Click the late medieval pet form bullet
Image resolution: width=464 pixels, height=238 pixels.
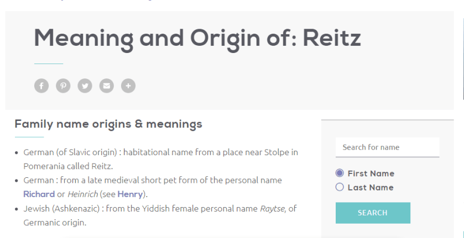coord(153,180)
